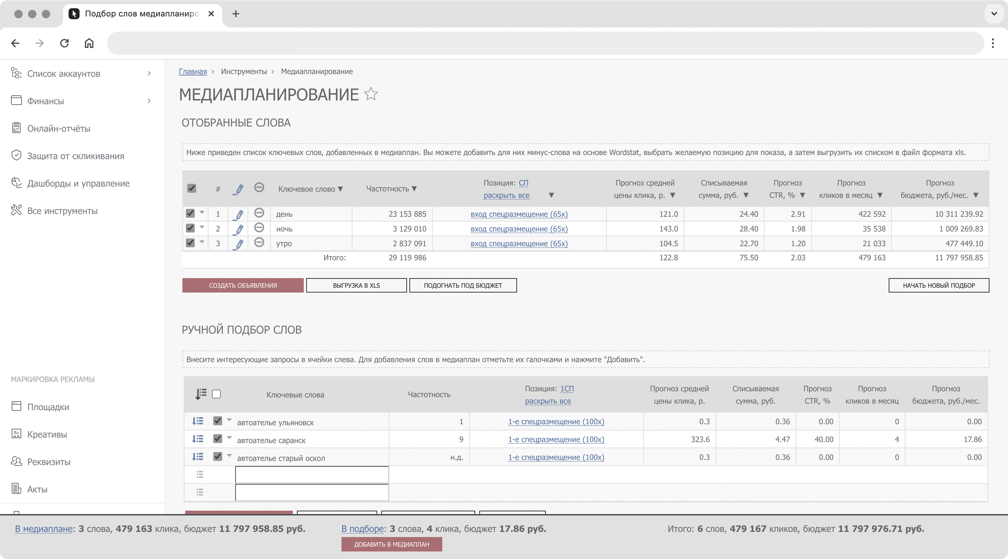Click the sort list icon in manual selection header
Viewport: 1008px width, 559px height.
201,394
